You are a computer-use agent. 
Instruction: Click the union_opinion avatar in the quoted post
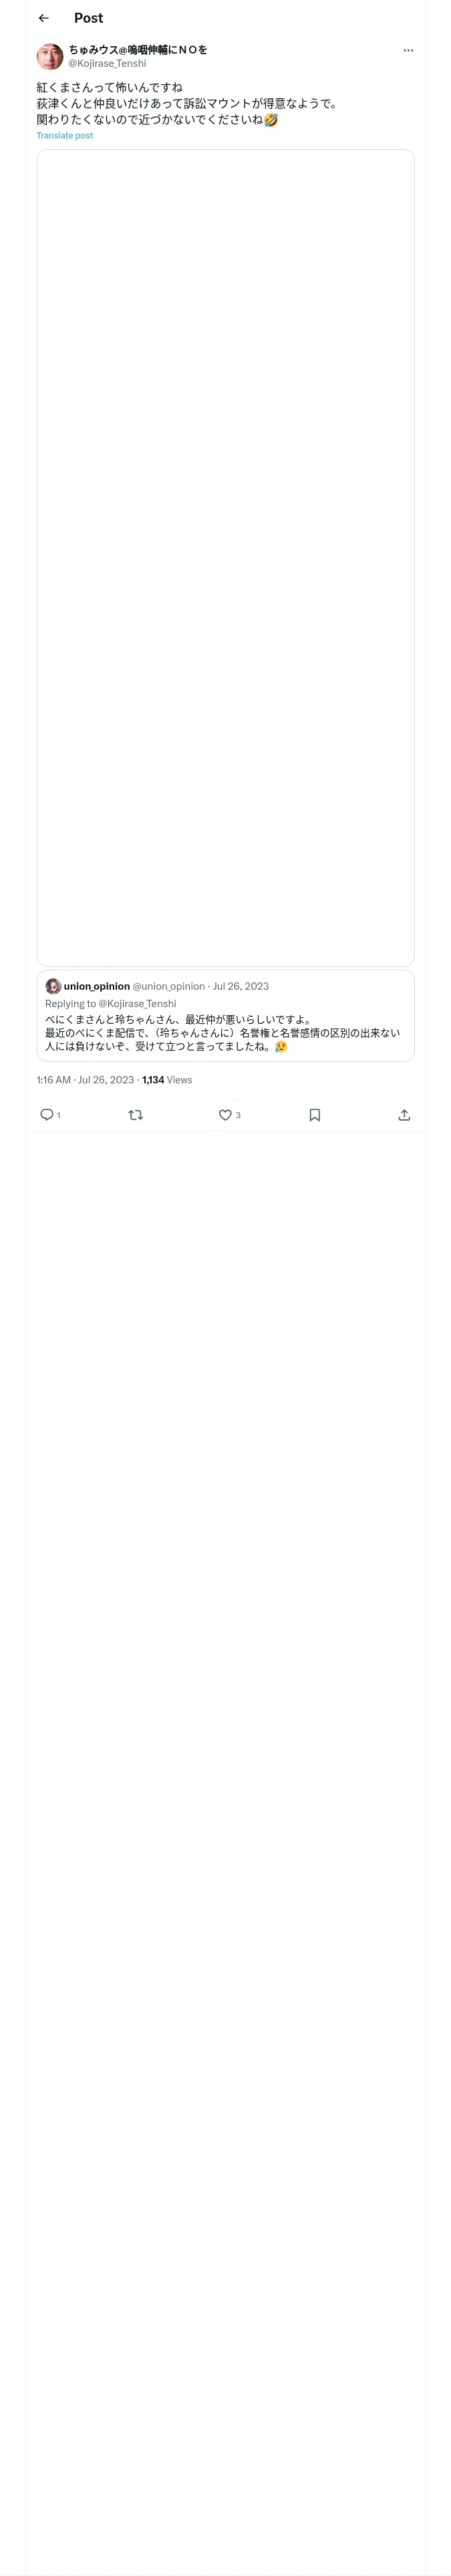point(53,986)
